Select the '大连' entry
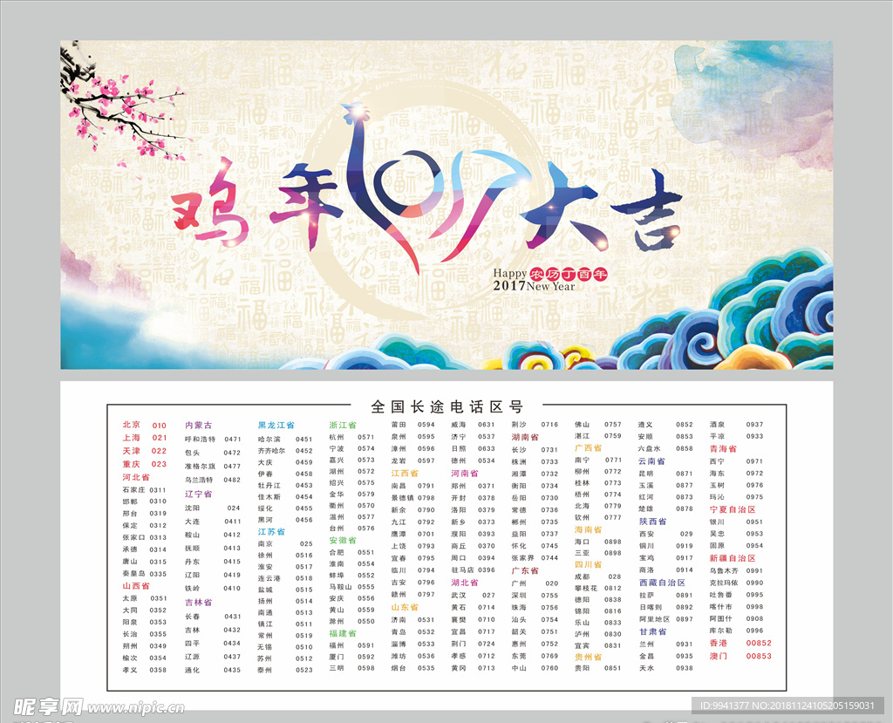The image size is (893, 723). click(193, 522)
